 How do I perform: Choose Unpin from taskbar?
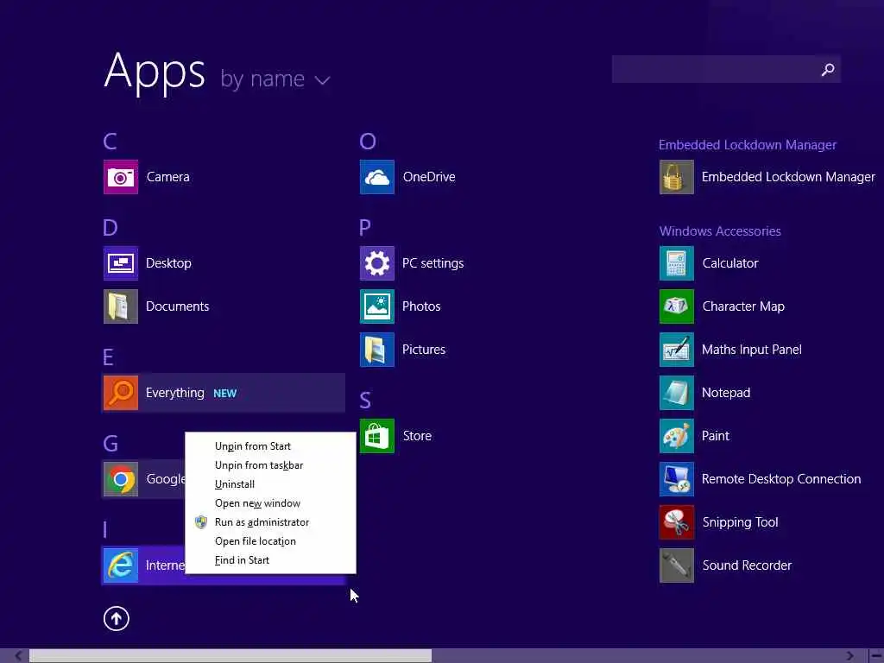click(x=259, y=465)
